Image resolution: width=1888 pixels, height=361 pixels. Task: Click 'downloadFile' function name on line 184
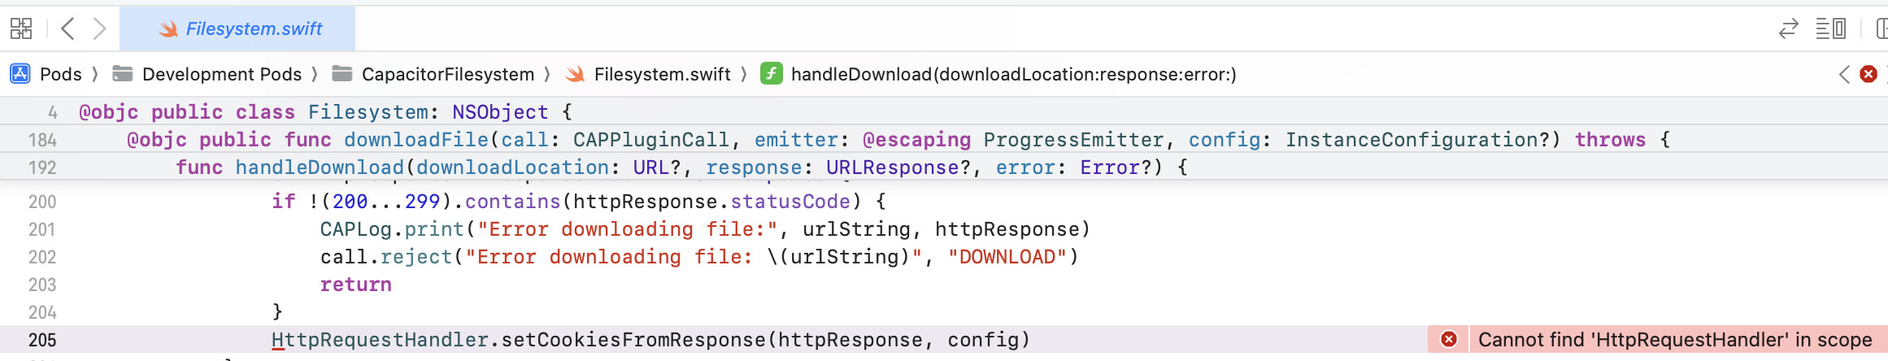point(416,140)
